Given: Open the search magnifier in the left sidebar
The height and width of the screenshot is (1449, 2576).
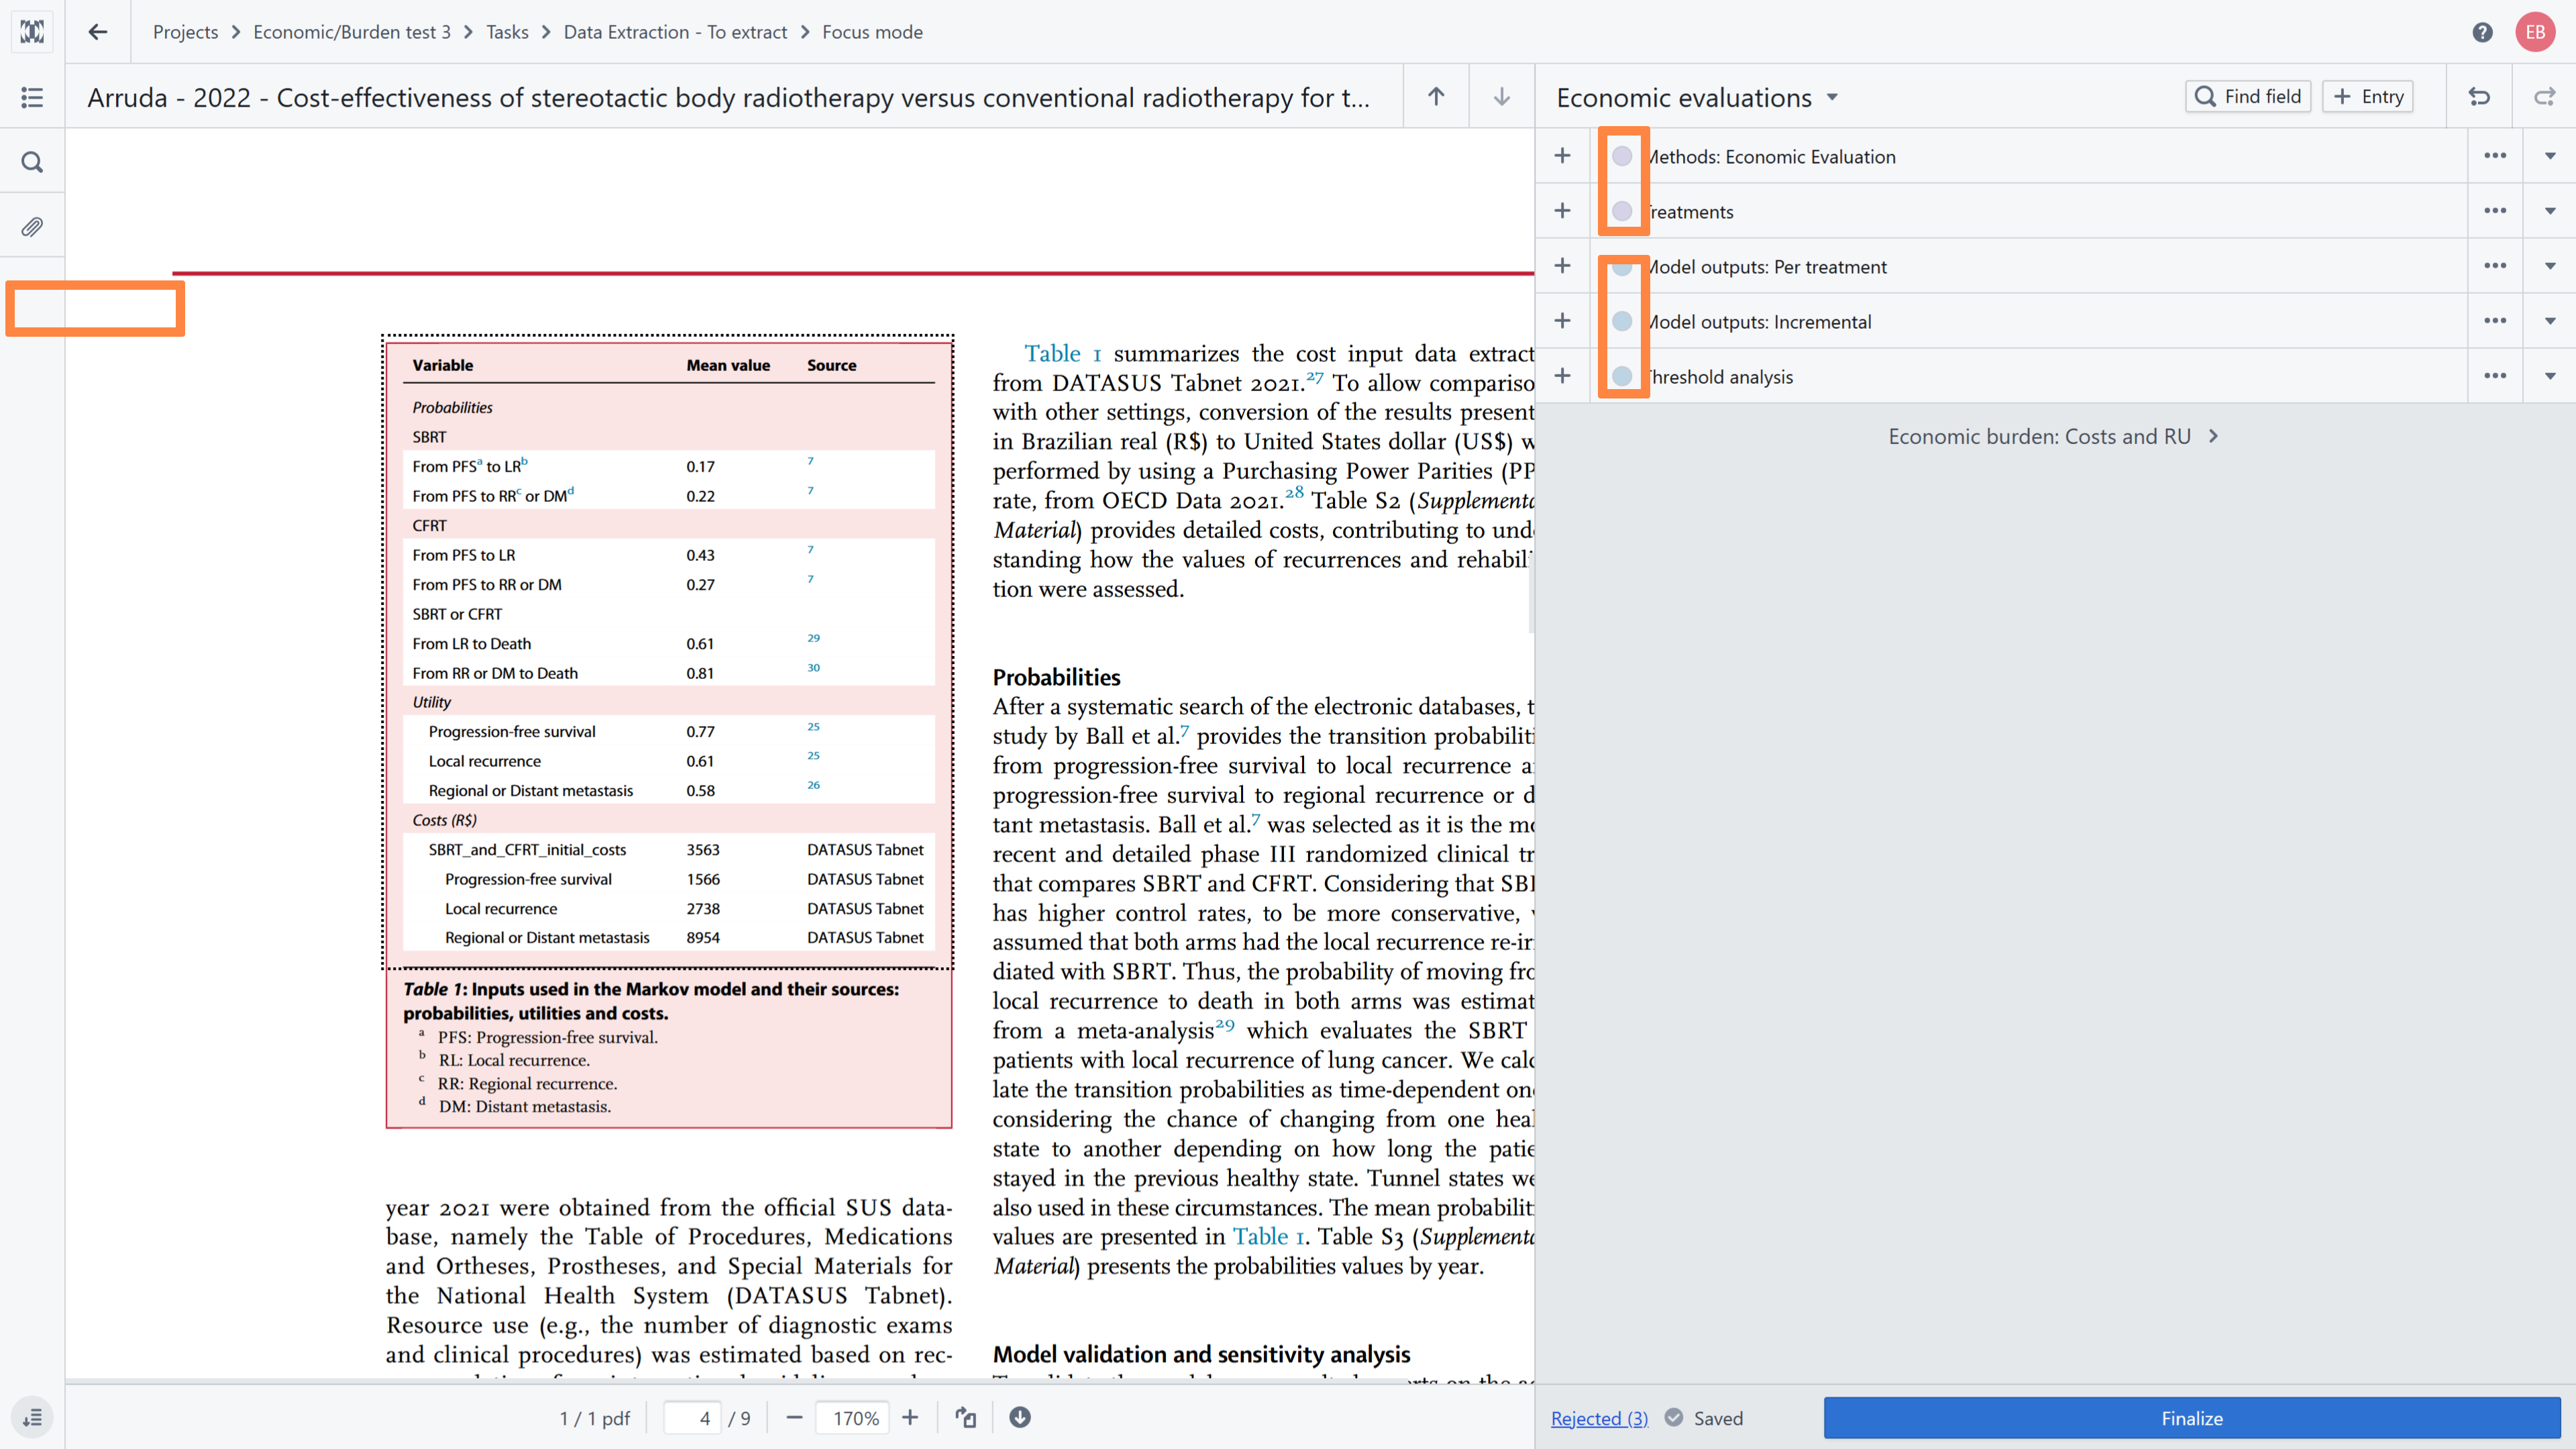Looking at the screenshot, I should pos(32,162).
